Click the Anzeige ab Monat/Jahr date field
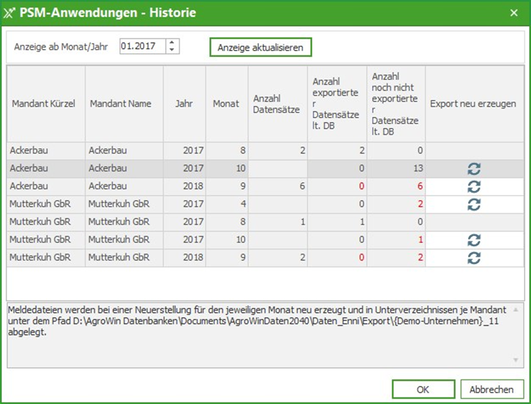Screen dimensions: 531x404 pos(142,47)
